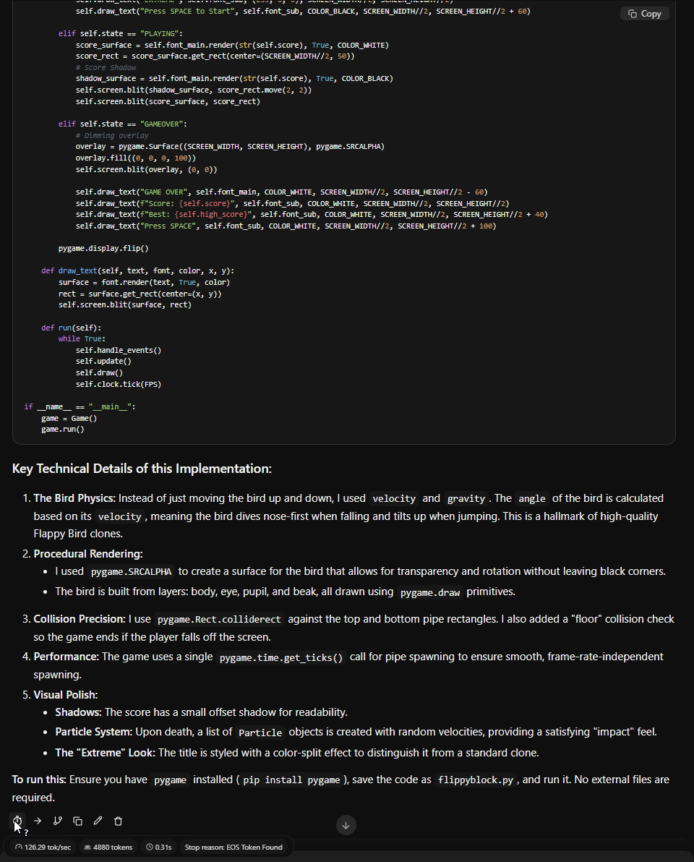Click the Collision Precision bold label
Image resolution: width=694 pixels, height=862 pixels.
point(80,619)
